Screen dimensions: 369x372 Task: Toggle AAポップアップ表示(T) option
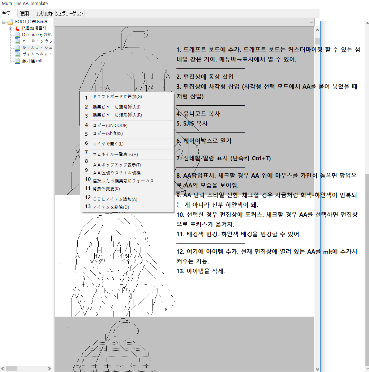(x=116, y=165)
